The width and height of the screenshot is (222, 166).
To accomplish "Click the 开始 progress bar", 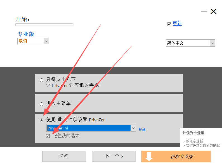I will (x=44, y=25).
